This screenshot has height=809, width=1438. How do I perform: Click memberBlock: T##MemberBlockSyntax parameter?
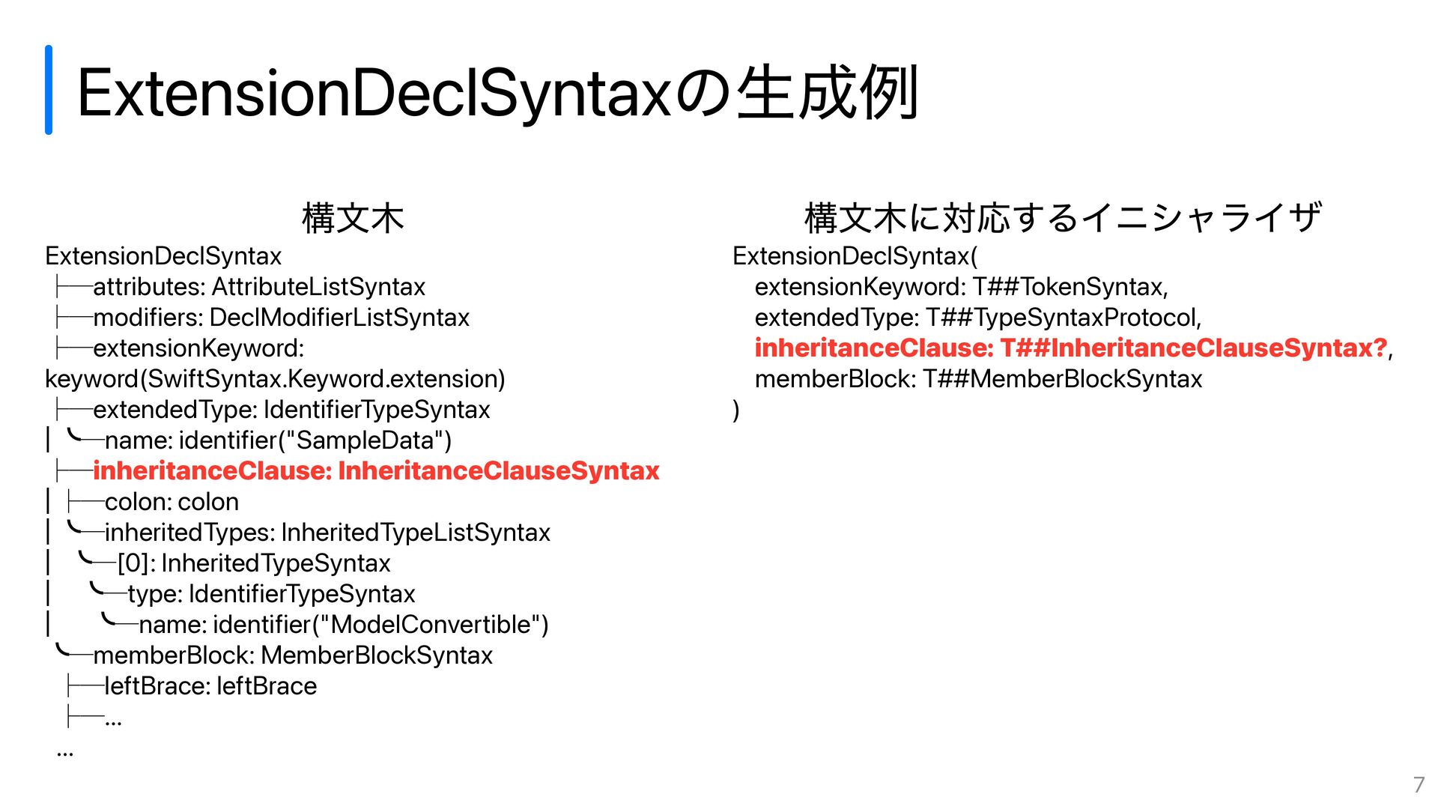(978, 379)
